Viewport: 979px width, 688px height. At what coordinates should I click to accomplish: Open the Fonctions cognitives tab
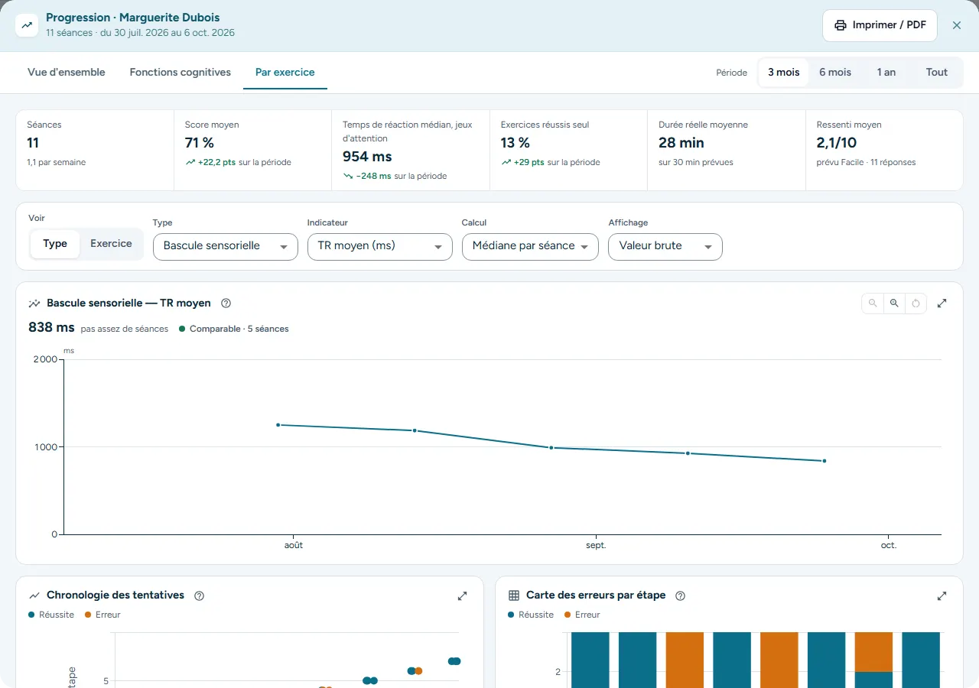181,73
